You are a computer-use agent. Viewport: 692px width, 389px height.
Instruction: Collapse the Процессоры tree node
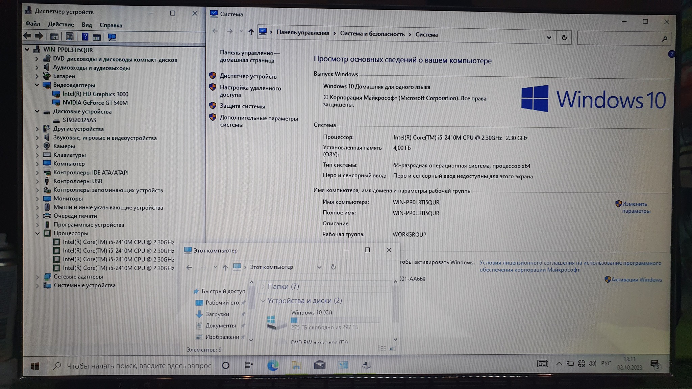coord(38,233)
